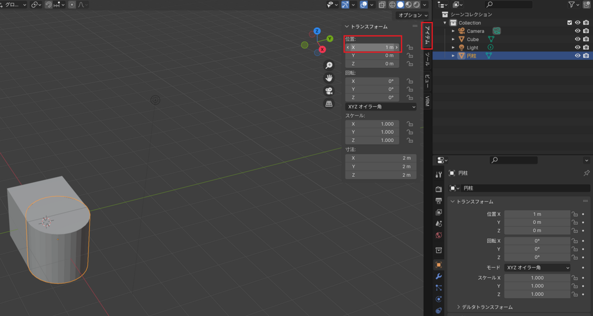Click the pan view hand icon
This screenshot has height=316, width=593.
329,78
